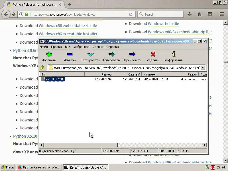Close the Python Releases tab
This screenshot has height=171, width=228.
click(x=60, y=5)
